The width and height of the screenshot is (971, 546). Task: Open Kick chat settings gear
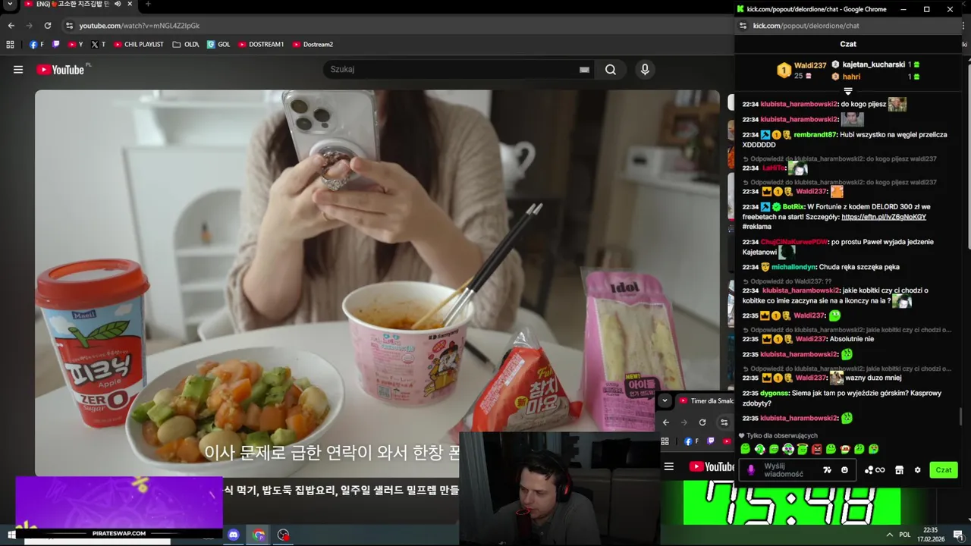tap(917, 470)
